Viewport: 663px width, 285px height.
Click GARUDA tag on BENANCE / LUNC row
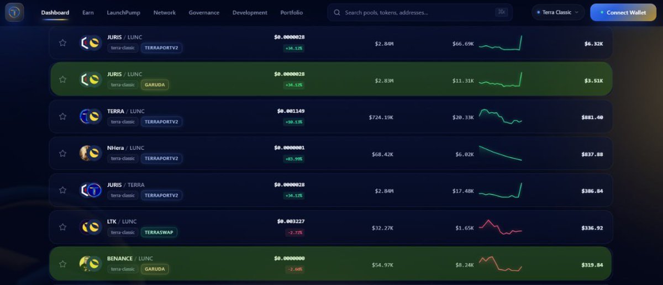pyautogui.click(x=155, y=269)
